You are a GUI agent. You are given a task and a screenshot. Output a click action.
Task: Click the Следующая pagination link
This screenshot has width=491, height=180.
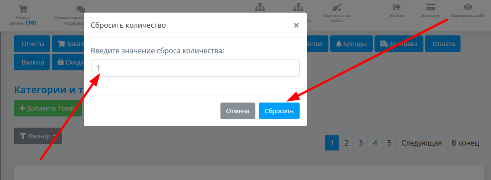pyautogui.click(x=421, y=143)
